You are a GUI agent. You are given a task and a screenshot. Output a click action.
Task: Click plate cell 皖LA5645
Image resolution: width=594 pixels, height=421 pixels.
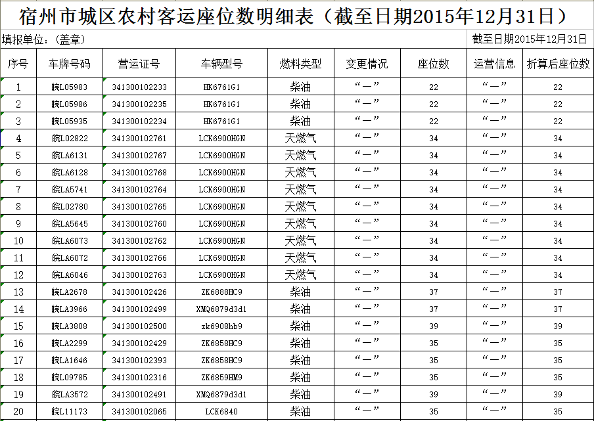(70, 223)
